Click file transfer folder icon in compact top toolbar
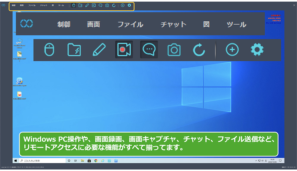The height and width of the screenshot is (171, 297). tap(80, 5)
